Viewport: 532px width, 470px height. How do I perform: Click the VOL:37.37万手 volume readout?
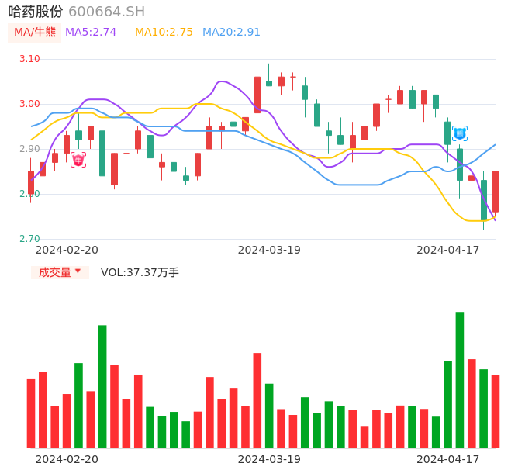140,272
